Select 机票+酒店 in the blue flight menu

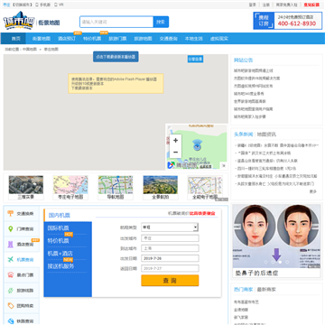coord(60,254)
